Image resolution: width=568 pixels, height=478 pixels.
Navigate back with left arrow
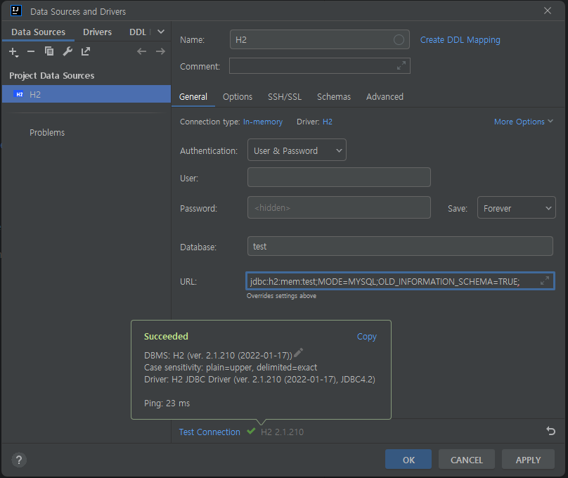141,51
